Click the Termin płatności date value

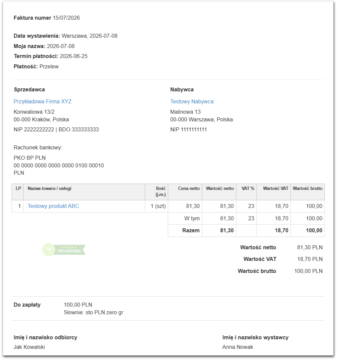(73, 56)
